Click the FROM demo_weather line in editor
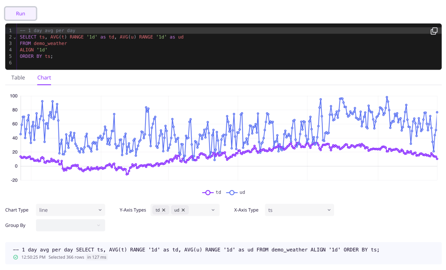This screenshot has height=270, width=446. (43, 43)
